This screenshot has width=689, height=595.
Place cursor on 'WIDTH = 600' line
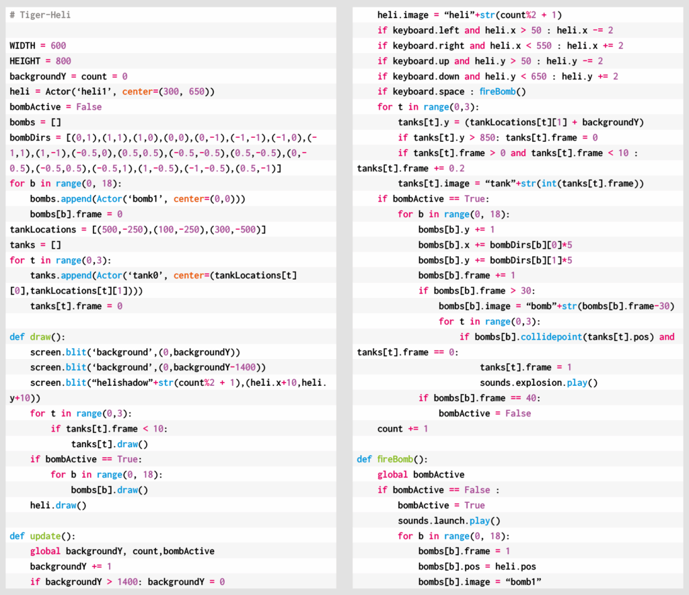[x=38, y=46]
